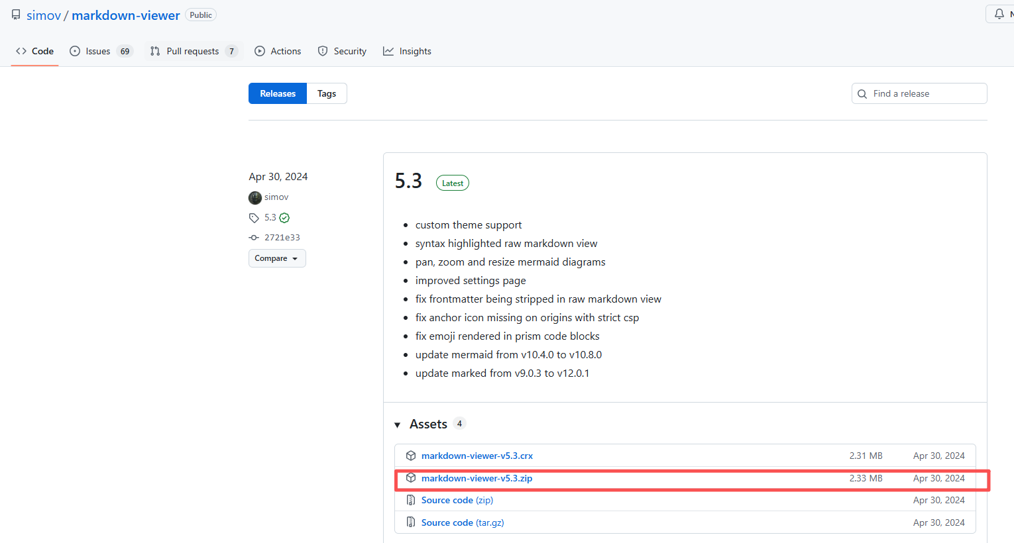Click the 2.31 MB size text
The height and width of the screenshot is (543, 1014).
(866, 456)
